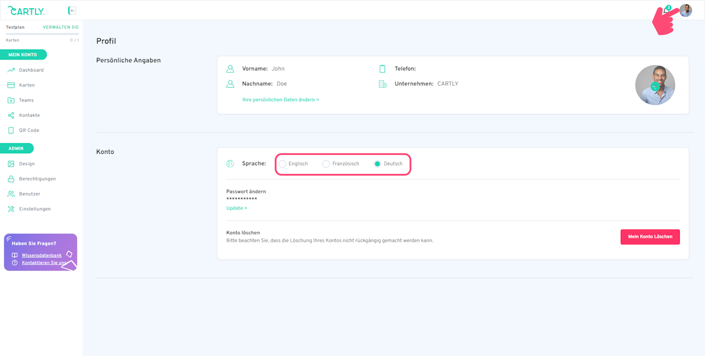The height and width of the screenshot is (356, 705).
Task: Click the Mein Konto section label
Action: (x=23, y=55)
